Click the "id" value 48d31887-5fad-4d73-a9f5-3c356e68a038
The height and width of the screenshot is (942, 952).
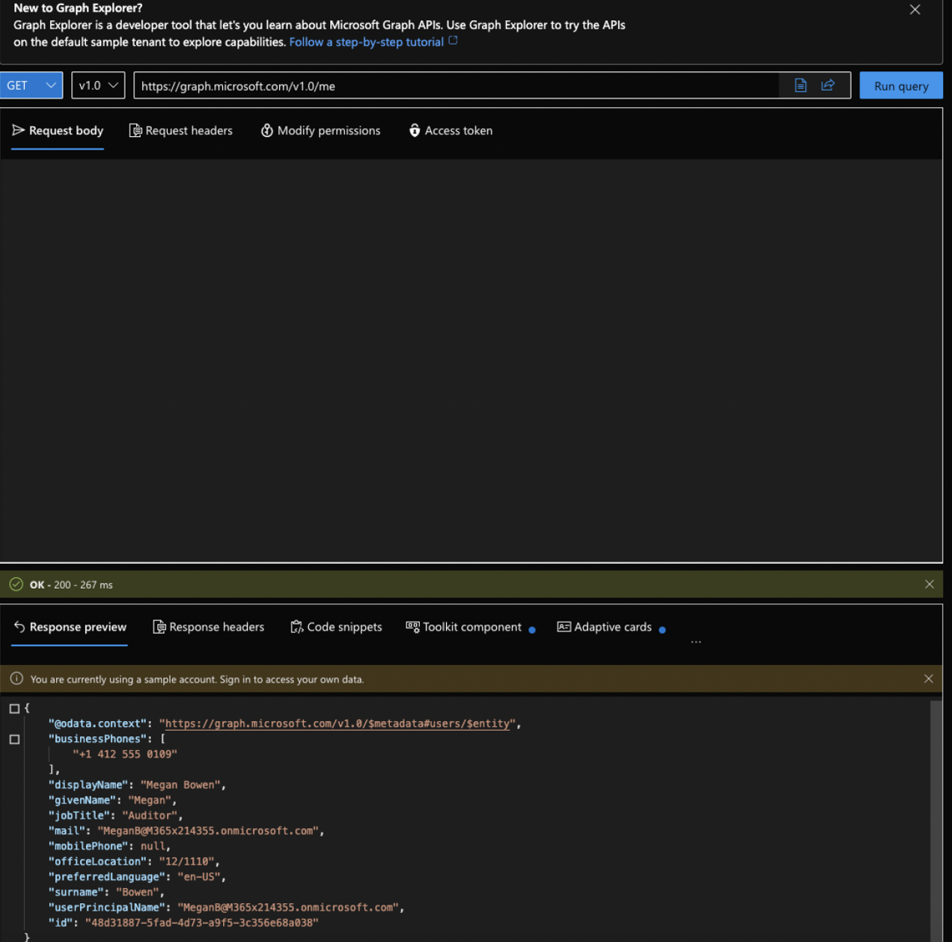[x=201, y=923]
